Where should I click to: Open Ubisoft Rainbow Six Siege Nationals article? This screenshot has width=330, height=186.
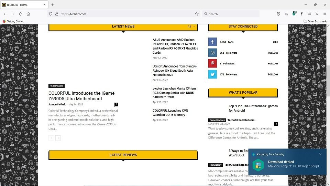point(175,70)
